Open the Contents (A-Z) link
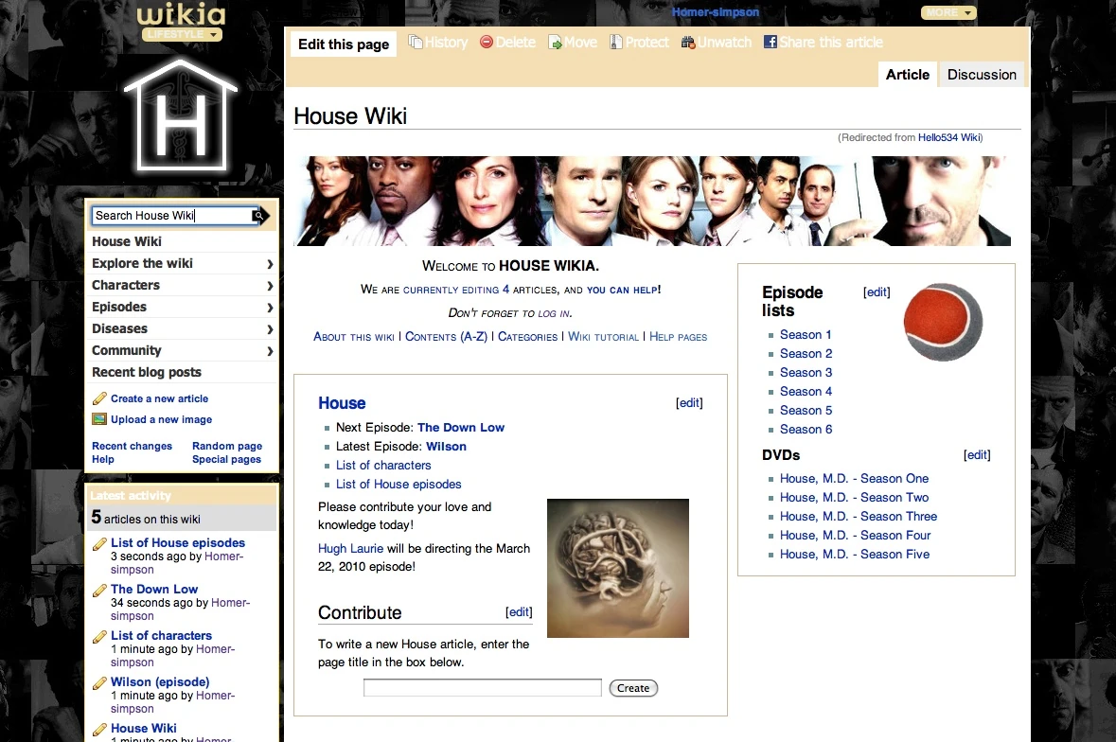This screenshot has height=742, width=1116. click(x=446, y=337)
